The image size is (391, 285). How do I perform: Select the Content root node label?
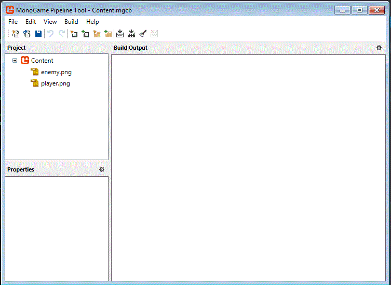click(x=42, y=61)
